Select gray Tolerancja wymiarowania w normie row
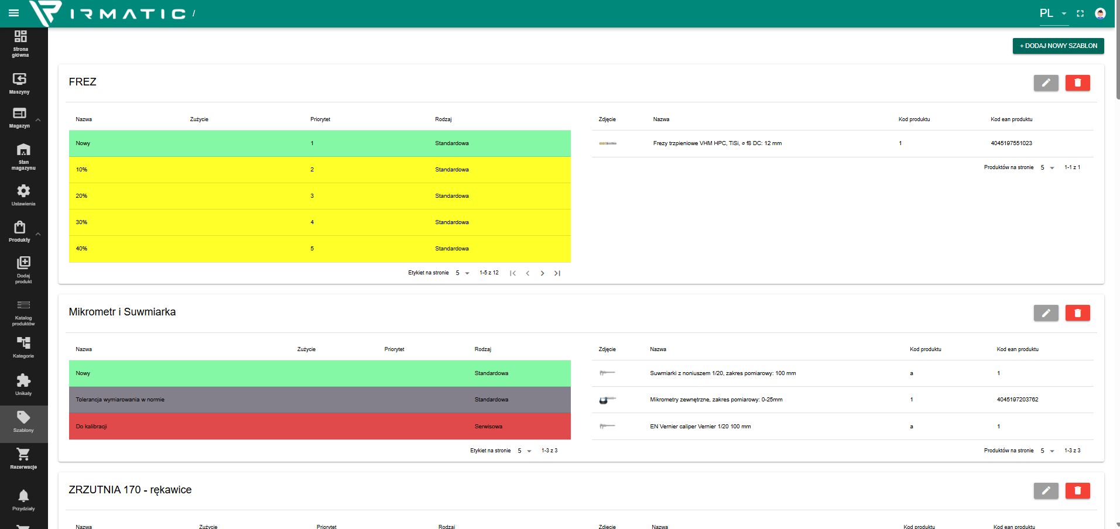This screenshot has width=1120, height=529. pos(320,400)
